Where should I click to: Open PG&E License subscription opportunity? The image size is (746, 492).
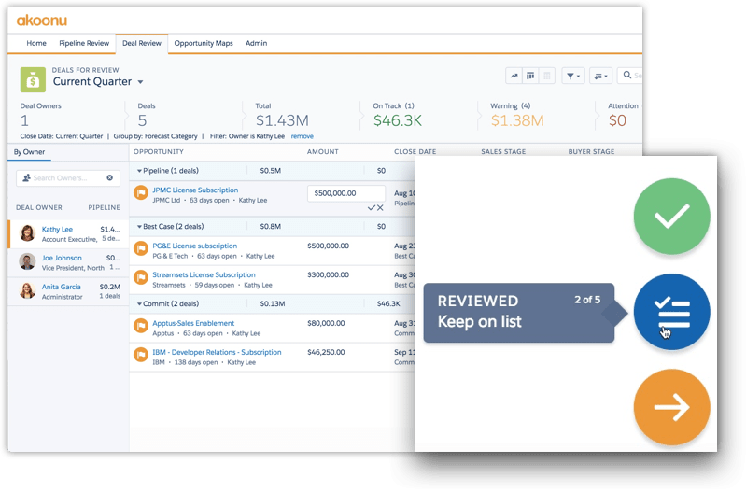(194, 246)
